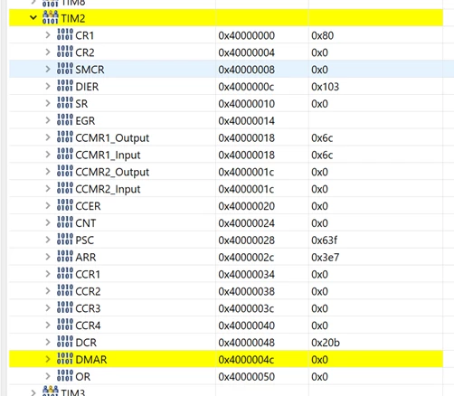Image resolution: width=454 pixels, height=396 pixels.
Task: Click address 0x40000050 of OR
Action: [x=247, y=377]
